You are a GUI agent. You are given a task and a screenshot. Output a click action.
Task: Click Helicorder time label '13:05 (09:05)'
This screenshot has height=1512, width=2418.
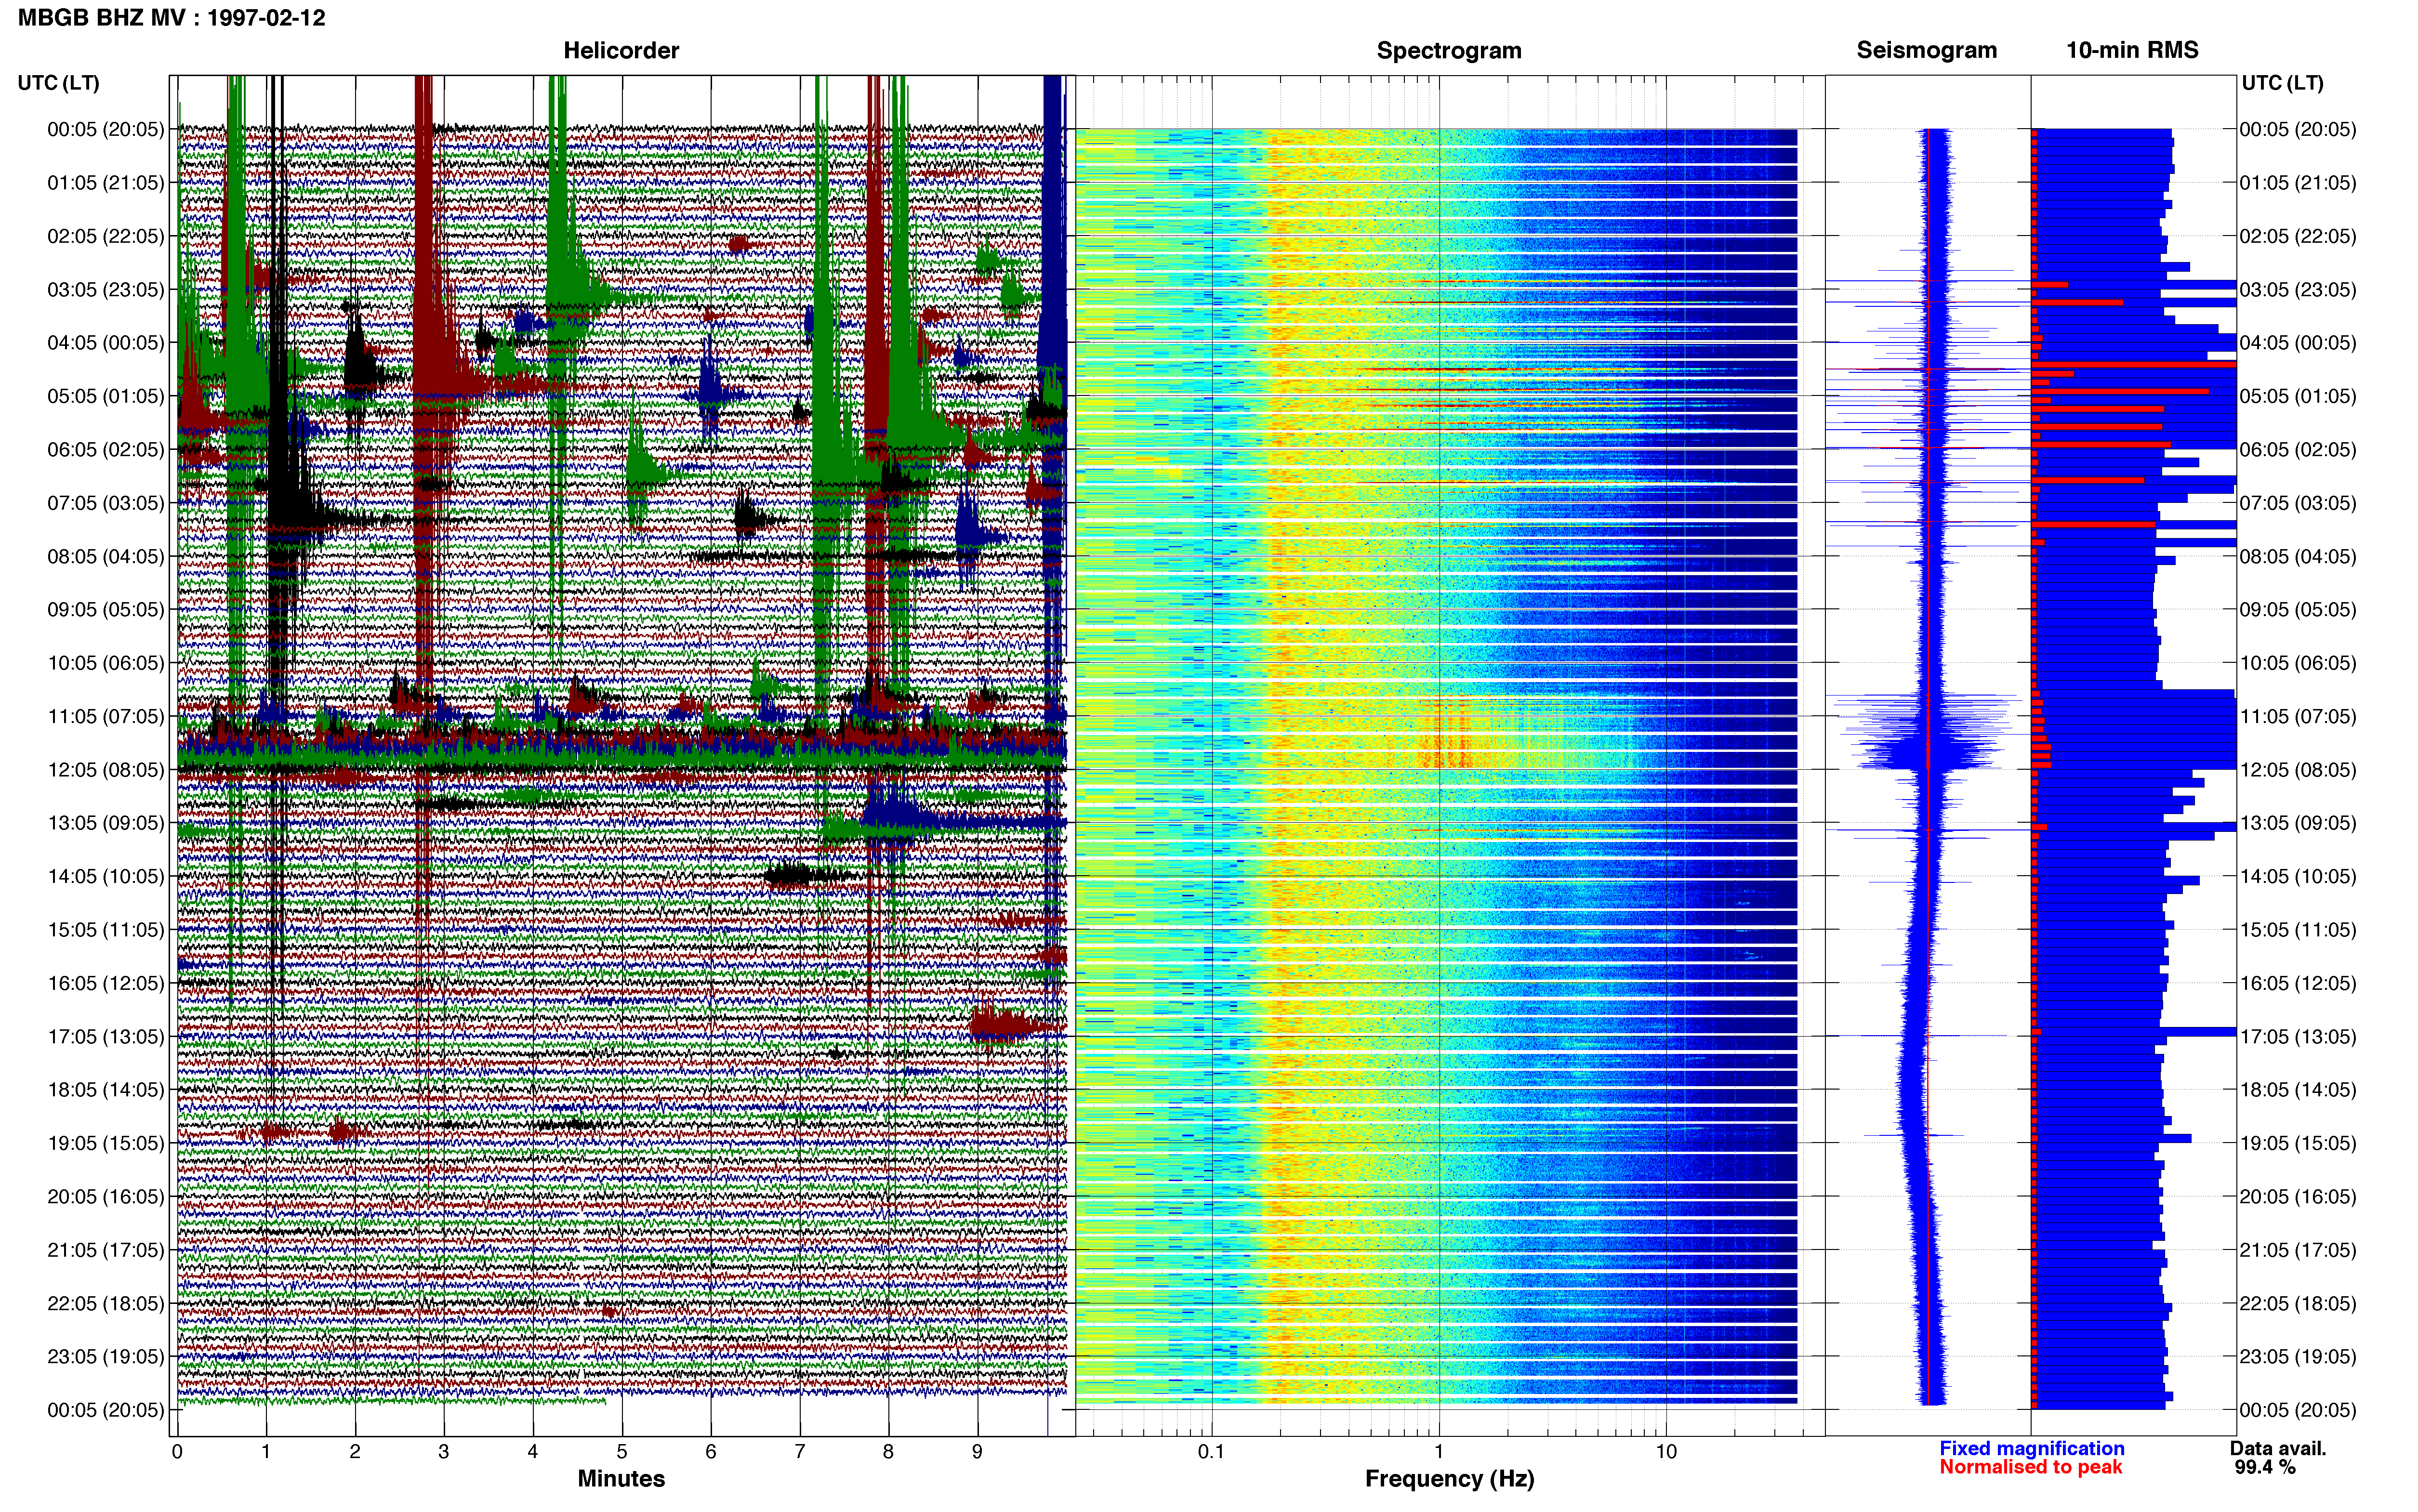106,823
